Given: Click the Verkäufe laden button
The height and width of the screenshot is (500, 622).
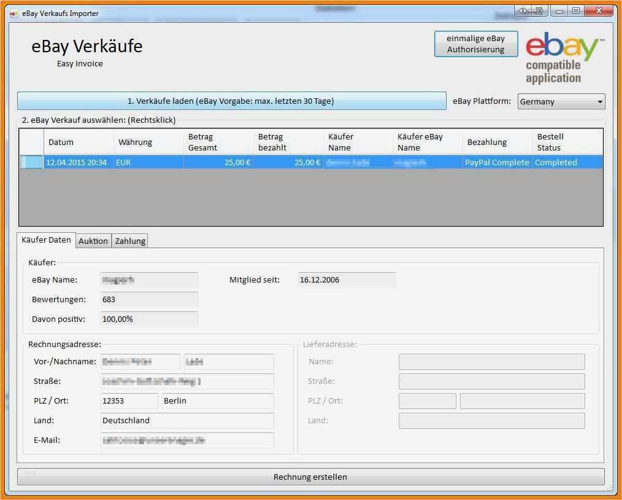Looking at the screenshot, I should point(232,101).
